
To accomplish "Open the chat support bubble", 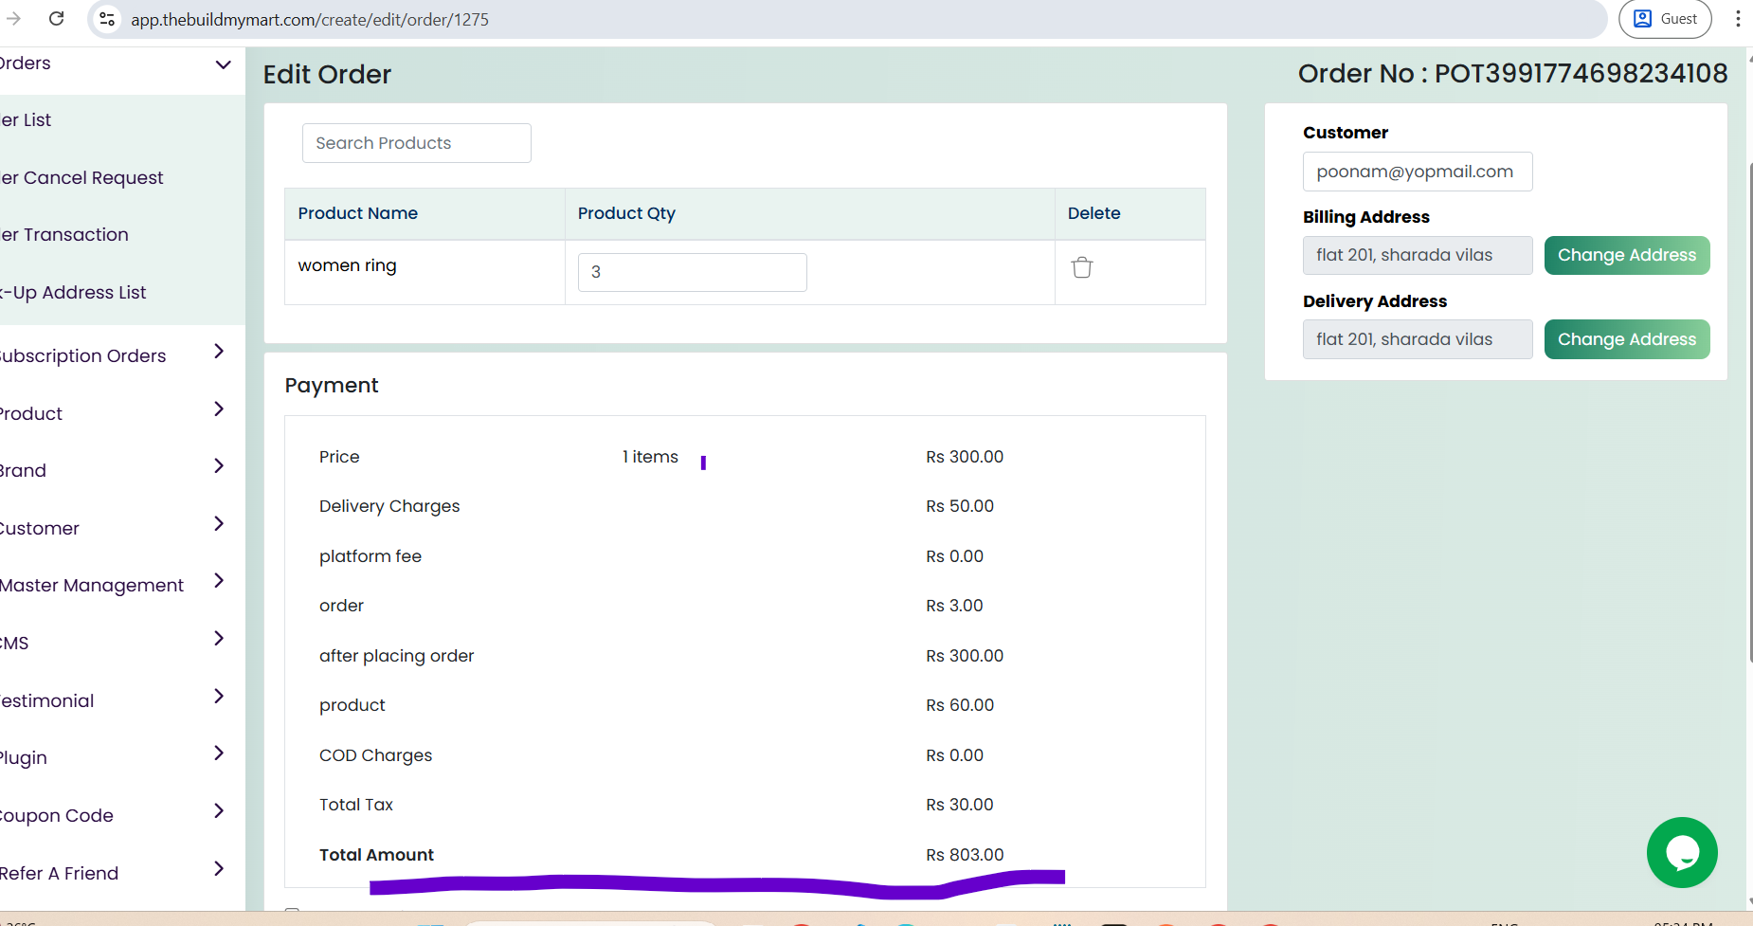I will coord(1682,852).
